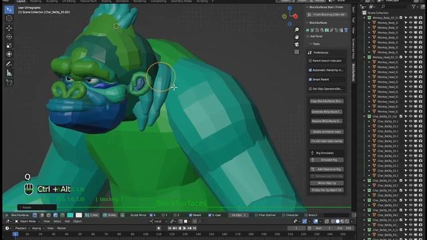Collapse the Monkey_head_02 collection
This screenshot has width=427, height=240.
tap(364, 57)
